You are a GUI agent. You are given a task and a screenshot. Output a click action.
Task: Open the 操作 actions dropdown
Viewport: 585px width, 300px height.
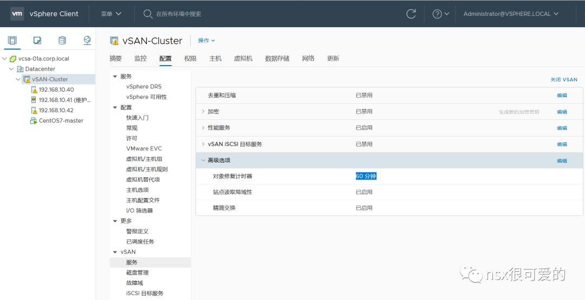click(x=206, y=40)
